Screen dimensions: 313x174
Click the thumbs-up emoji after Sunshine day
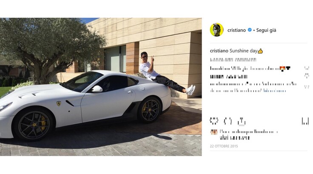coord(260,51)
